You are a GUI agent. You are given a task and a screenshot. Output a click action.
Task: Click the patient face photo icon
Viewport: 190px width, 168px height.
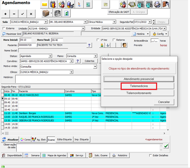(124, 45)
